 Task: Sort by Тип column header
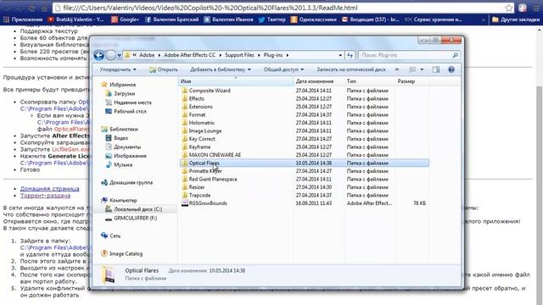coord(370,81)
